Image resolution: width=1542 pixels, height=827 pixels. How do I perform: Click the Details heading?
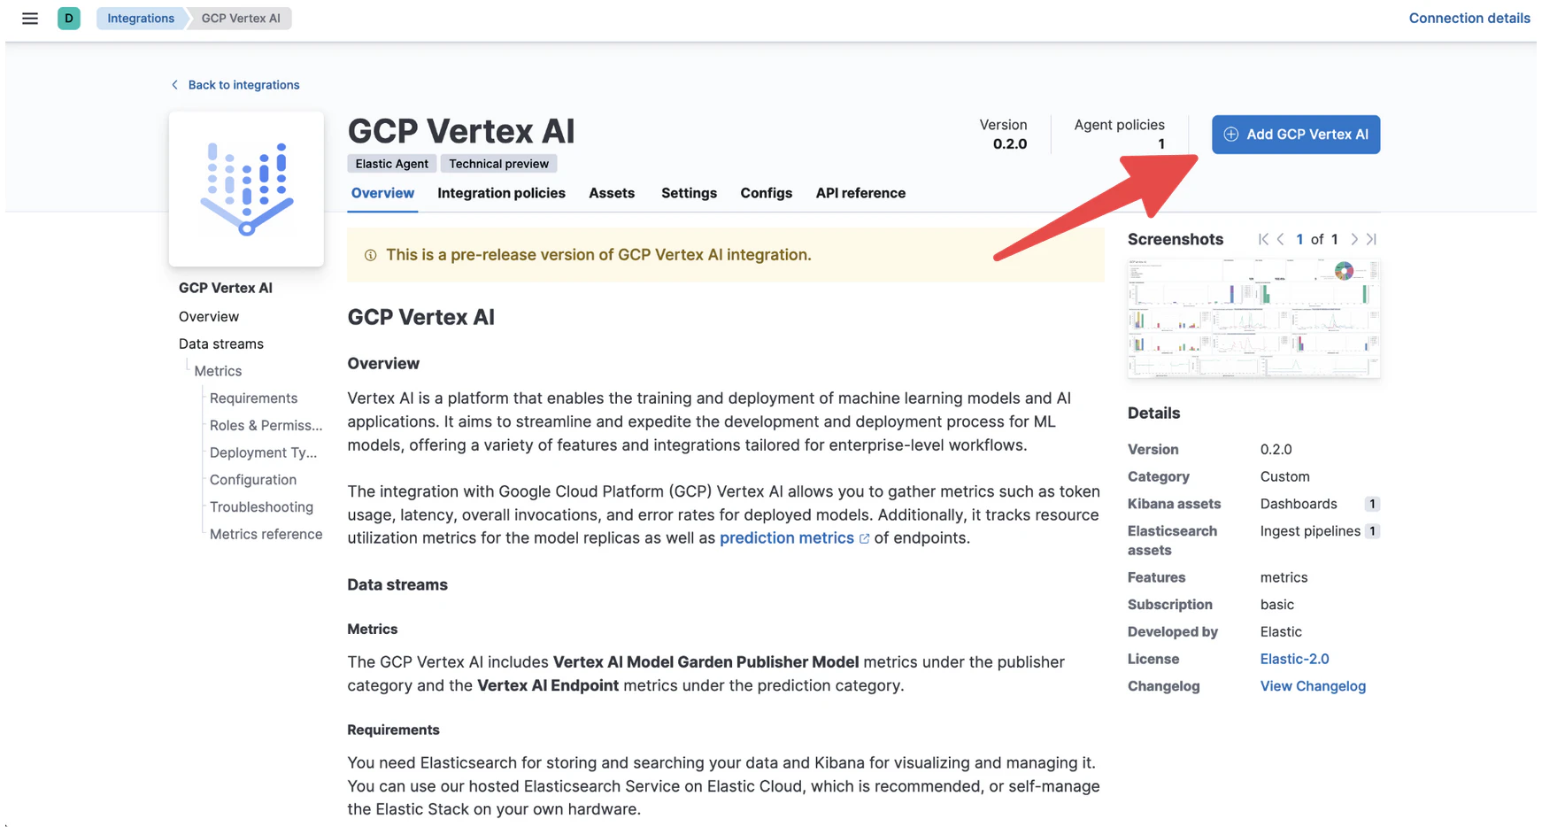tap(1153, 413)
